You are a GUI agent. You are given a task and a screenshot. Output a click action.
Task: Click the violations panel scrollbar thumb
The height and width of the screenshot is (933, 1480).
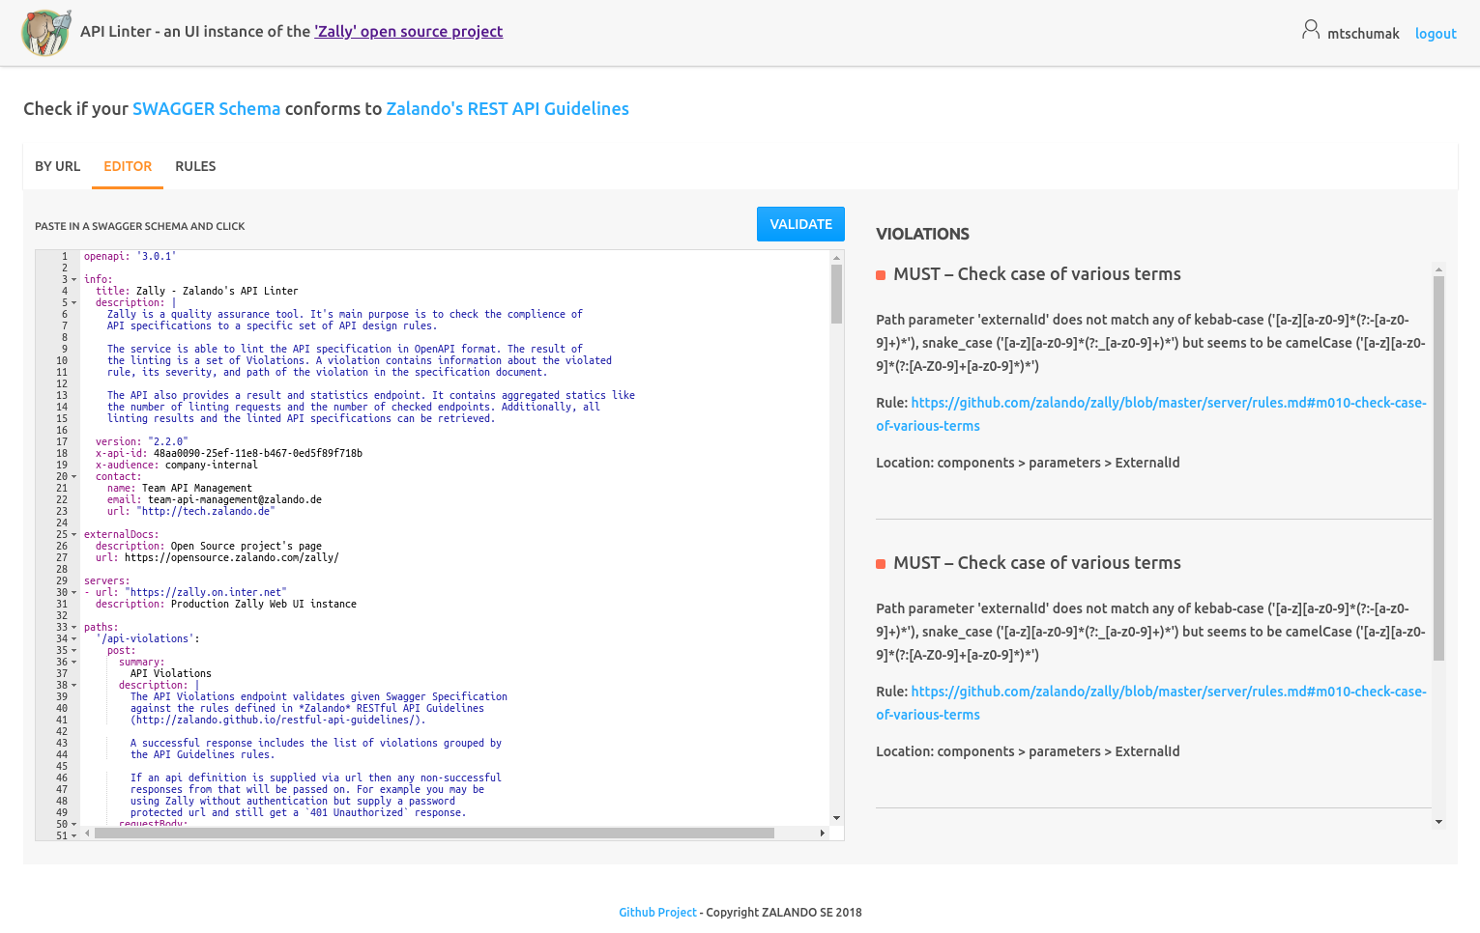[1438, 468]
